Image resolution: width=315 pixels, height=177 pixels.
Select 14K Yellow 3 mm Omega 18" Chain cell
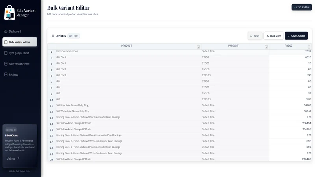[x=128, y=159]
